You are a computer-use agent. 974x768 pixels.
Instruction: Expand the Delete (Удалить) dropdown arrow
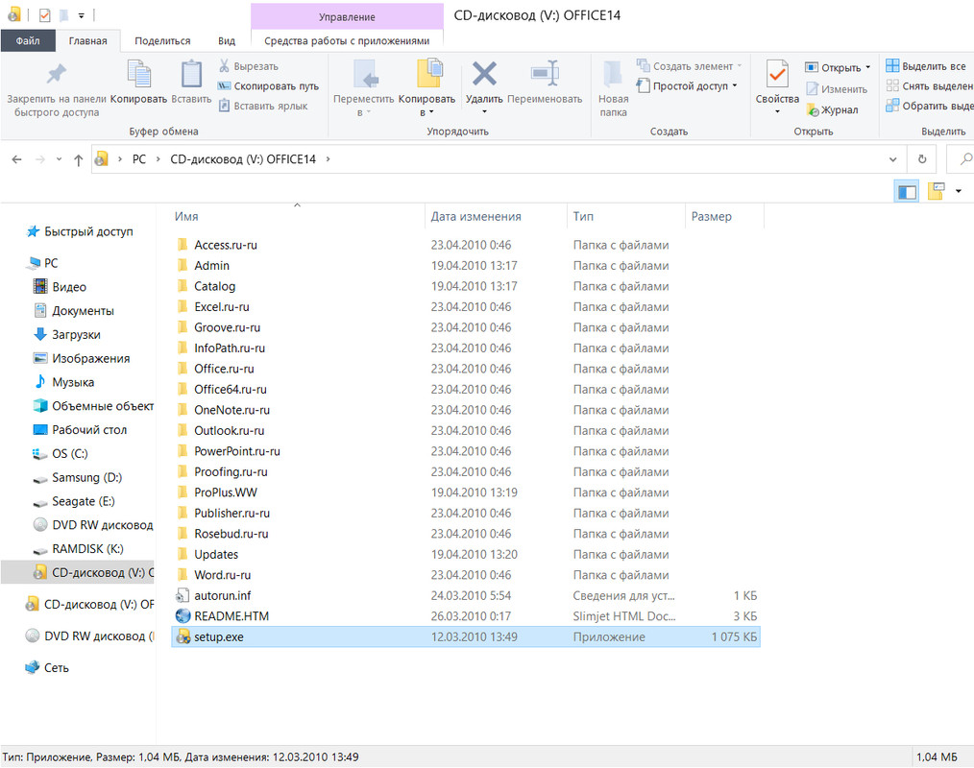tap(484, 111)
